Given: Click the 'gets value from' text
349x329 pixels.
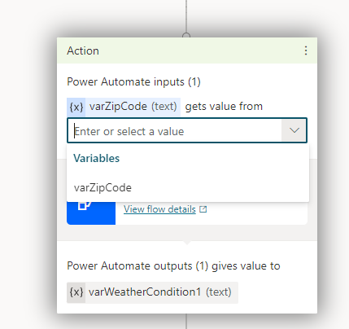Looking at the screenshot, I should [224, 107].
